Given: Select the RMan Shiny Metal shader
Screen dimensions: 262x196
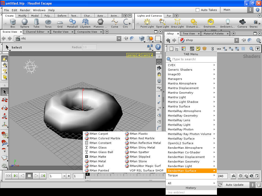Looking at the screenshot, I should tap(142, 148).
